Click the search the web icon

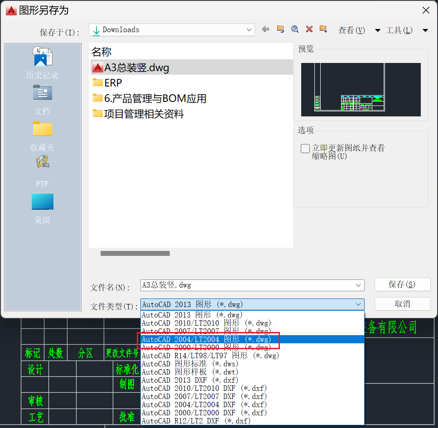click(x=295, y=29)
